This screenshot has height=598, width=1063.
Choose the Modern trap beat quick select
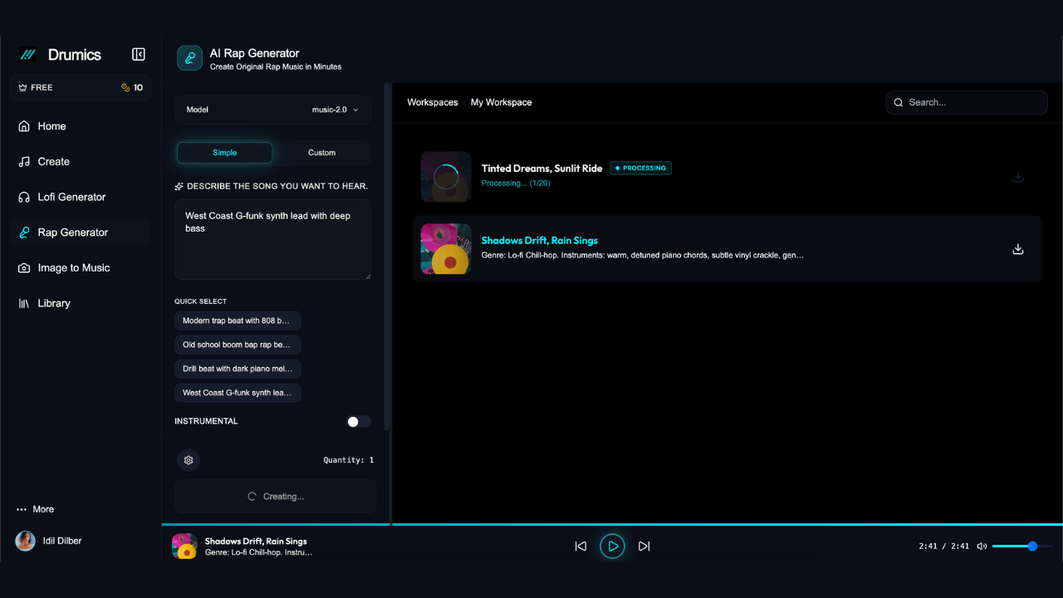[238, 320]
